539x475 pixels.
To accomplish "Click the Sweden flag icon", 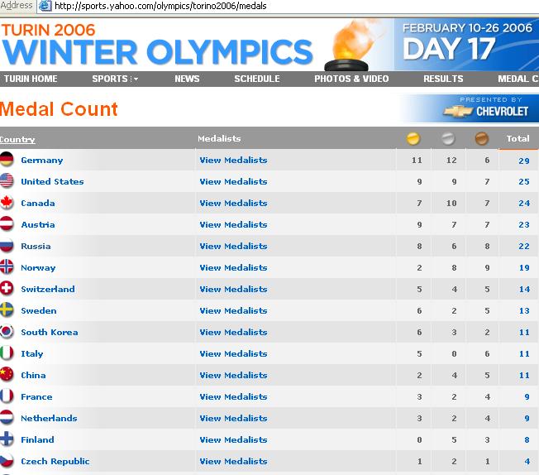I will (x=7, y=309).
